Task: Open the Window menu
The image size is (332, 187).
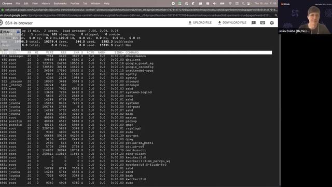Action: tap(95, 4)
